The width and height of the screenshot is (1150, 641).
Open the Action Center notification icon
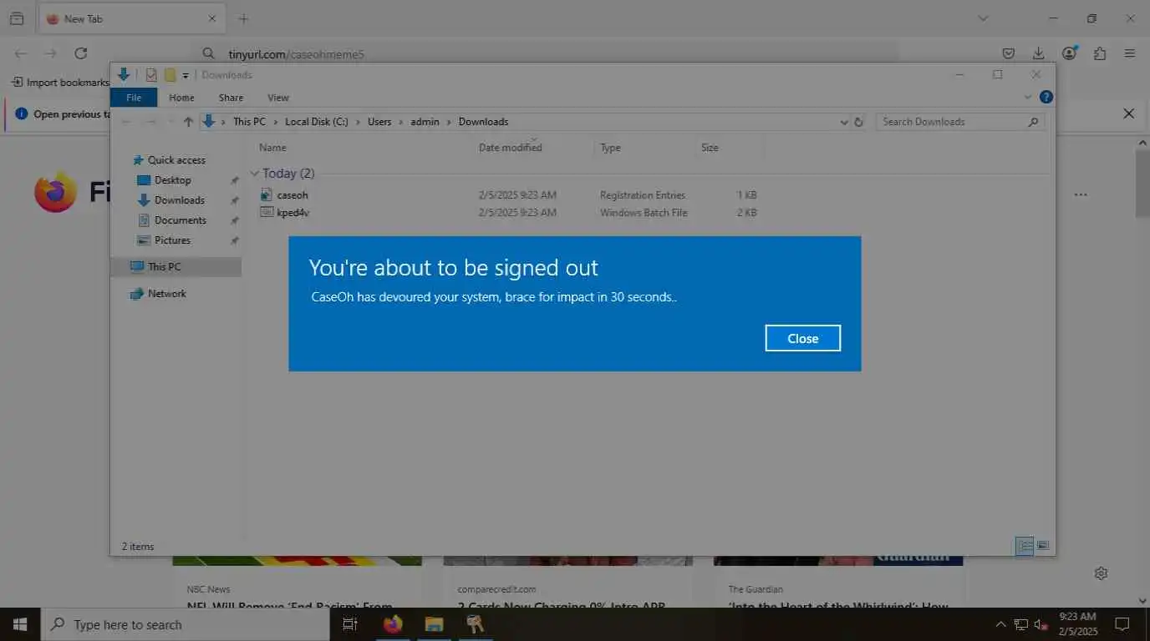(x=1122, y=624)
